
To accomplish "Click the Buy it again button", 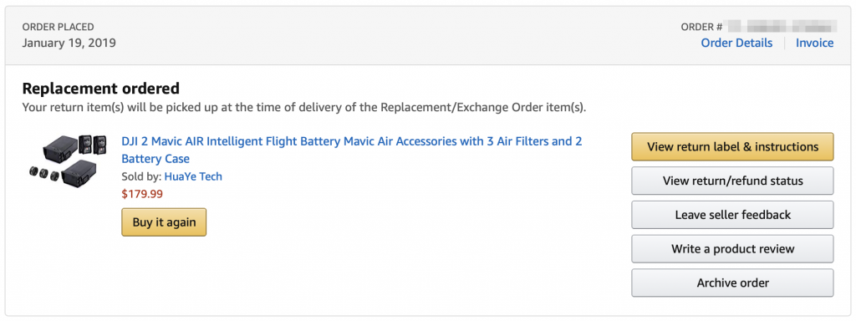I will pyautogui.click(x=164, y=222).
